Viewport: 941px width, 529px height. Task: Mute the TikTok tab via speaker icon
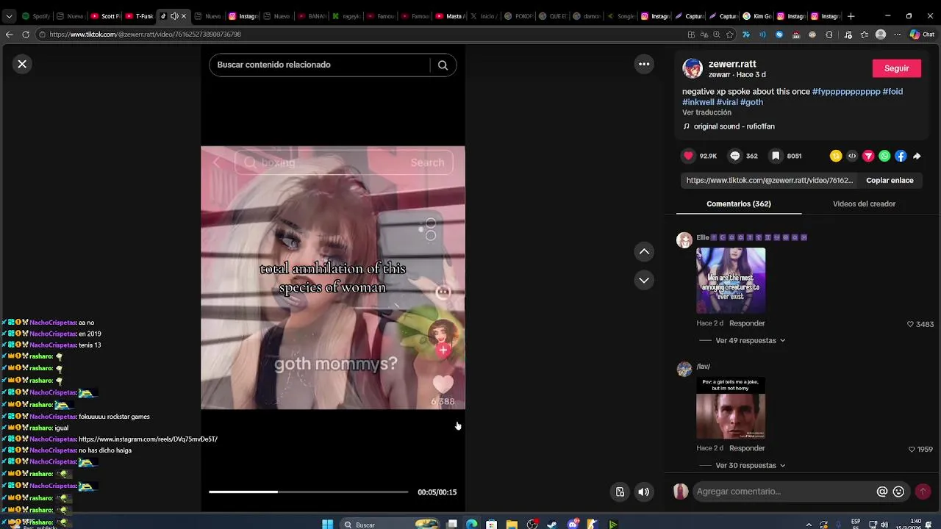(x=174, y=16)
